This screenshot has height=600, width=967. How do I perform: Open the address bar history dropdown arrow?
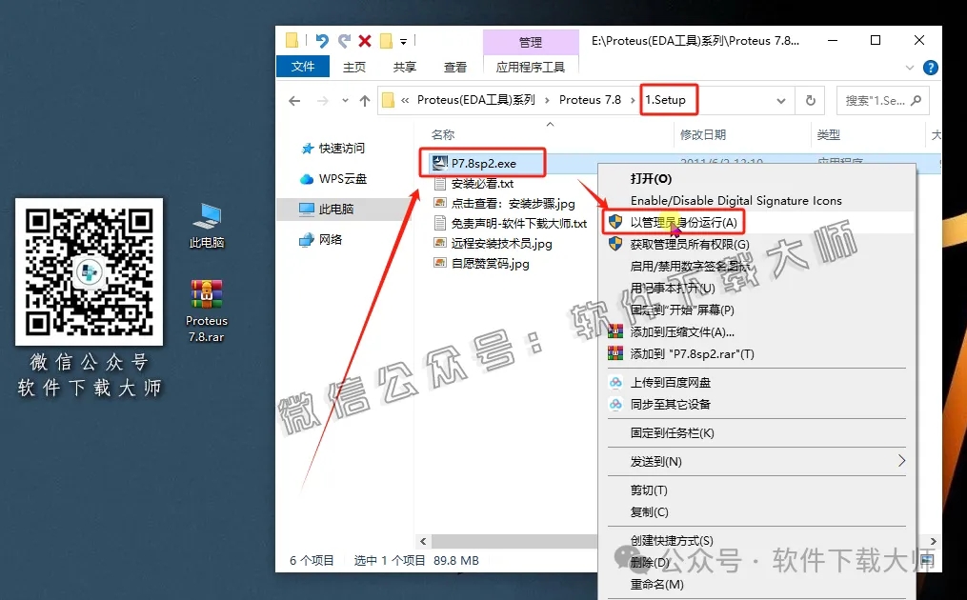pyautogui.click(x=781, y=100)
